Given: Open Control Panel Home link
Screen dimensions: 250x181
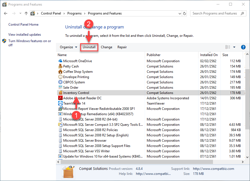Looking at the screenshot, I should (x=23, y=25).
